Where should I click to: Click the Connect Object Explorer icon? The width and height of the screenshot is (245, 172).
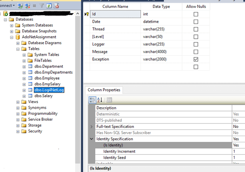click(x=20, y=6)
